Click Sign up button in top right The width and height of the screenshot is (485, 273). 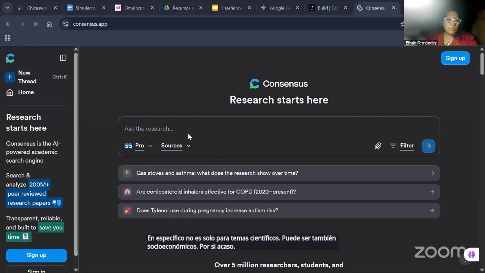coord(455,58)
